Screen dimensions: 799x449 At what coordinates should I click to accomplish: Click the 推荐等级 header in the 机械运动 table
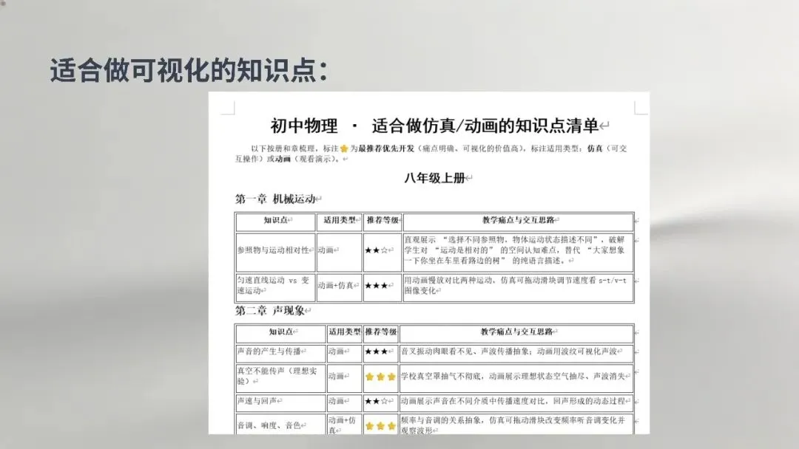(x=382, y=220)
